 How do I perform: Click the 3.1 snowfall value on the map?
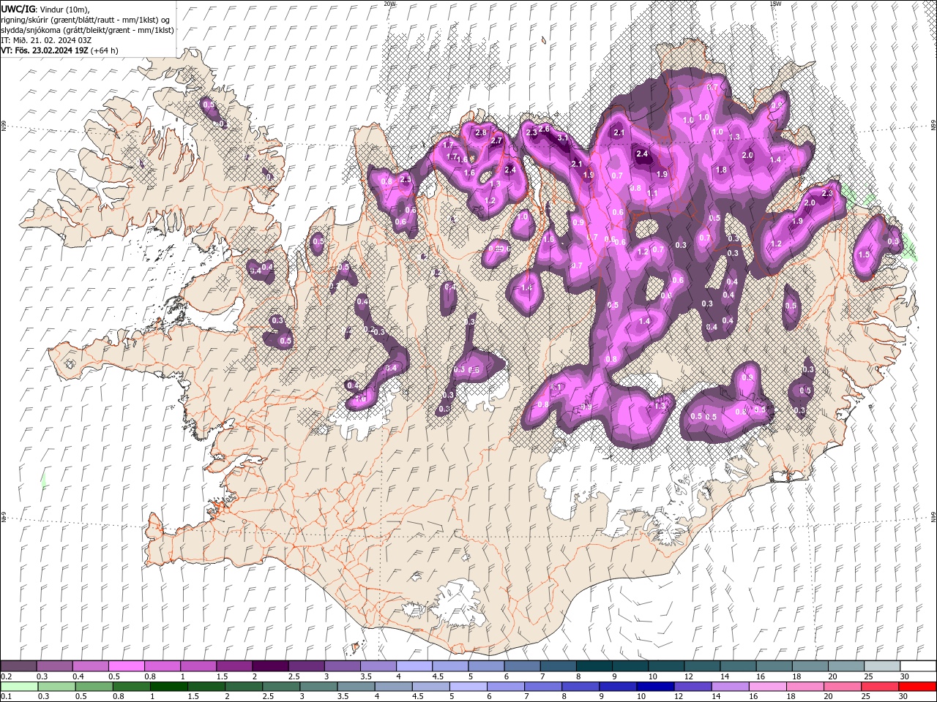(x=563, y=137)
